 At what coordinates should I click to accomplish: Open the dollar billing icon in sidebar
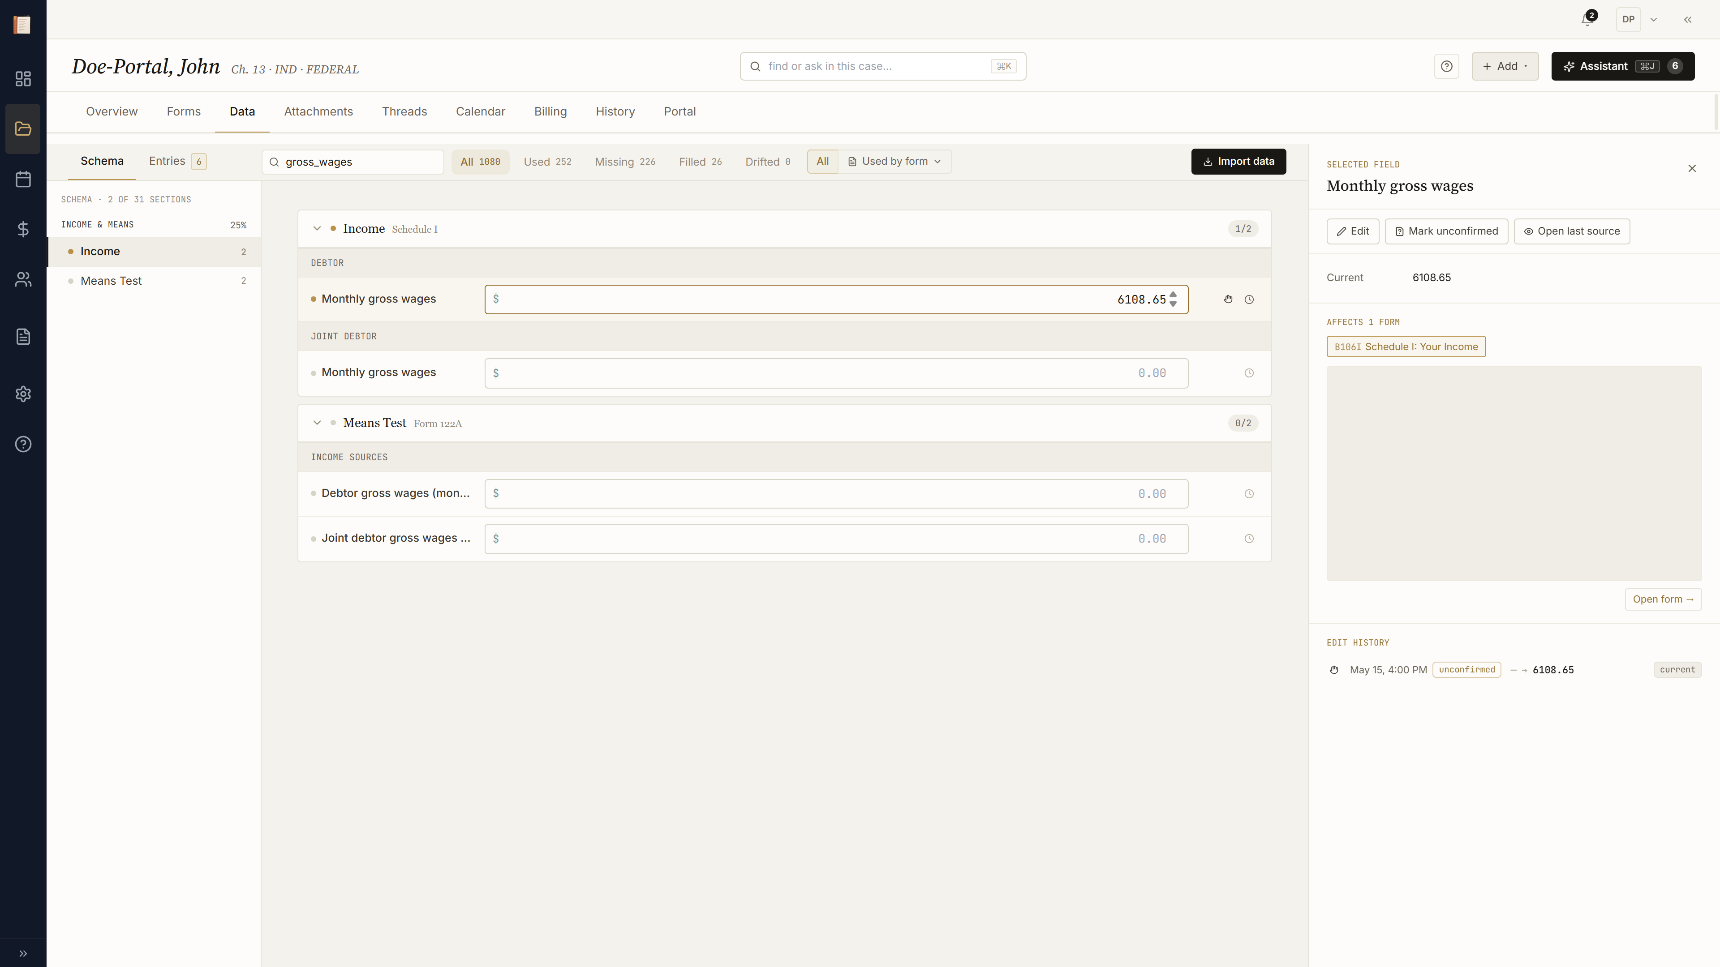click(23, 229)
